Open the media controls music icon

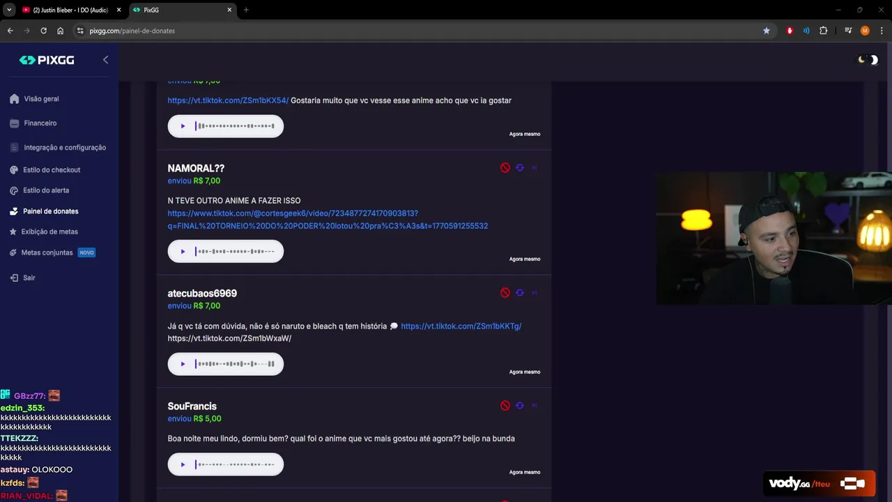coord(848,31)
